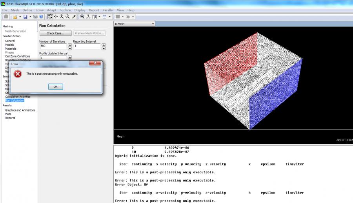Open the Solve menu
This screenshot has height=203, width=353.
[40, 10]
